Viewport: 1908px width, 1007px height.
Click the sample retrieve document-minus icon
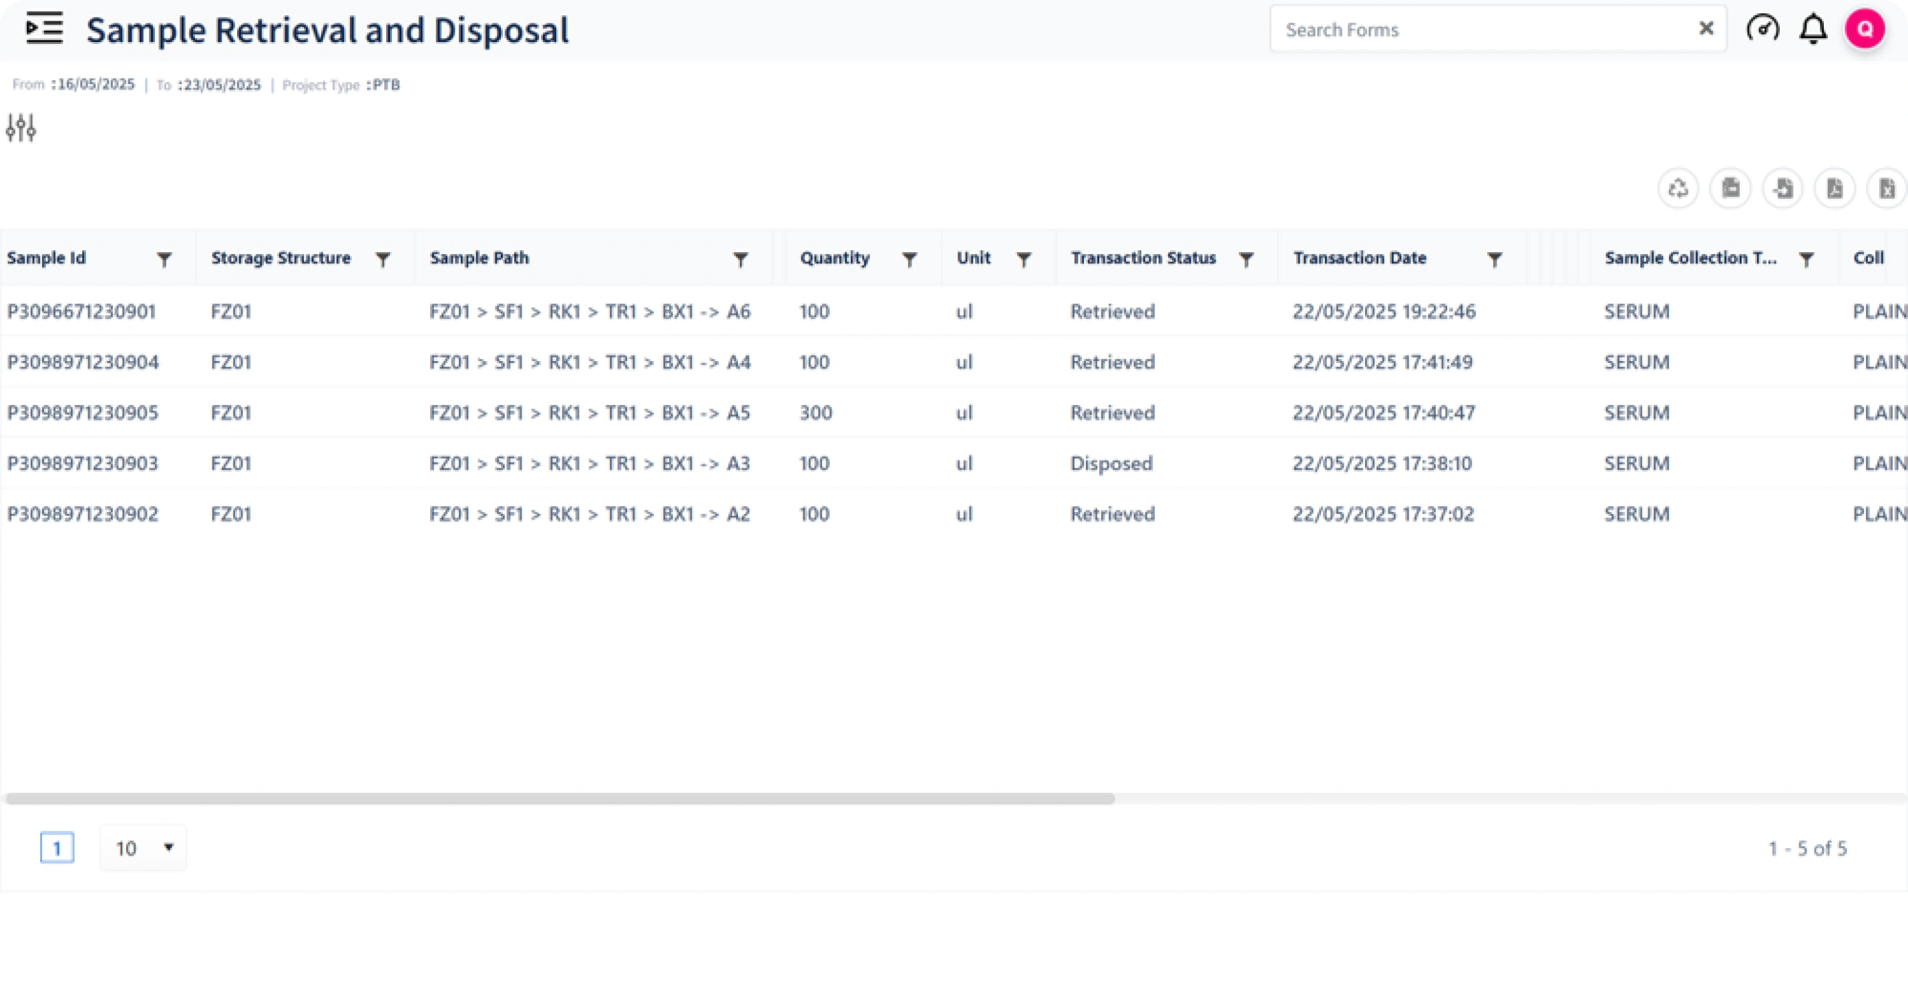[x=1730, y=189]
